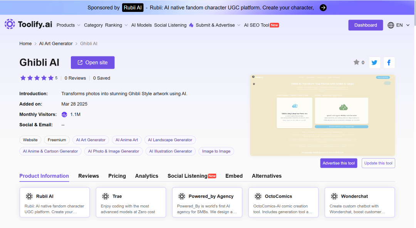416x228 pixels.
Task: Select the AI Illustration Generator tag
Action: click(171, 151)
